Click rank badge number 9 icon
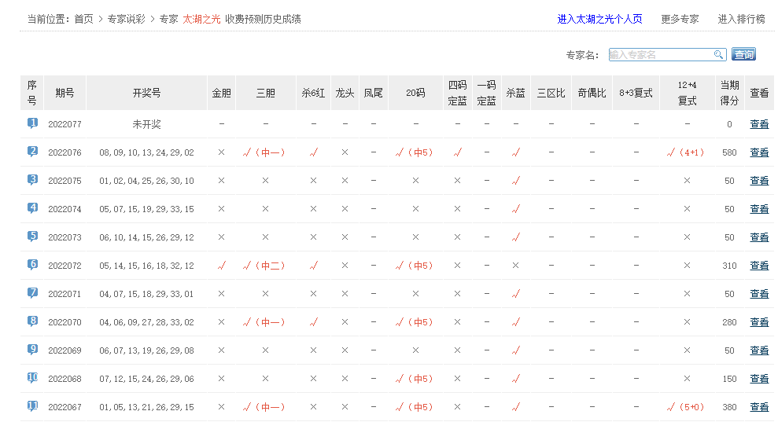The image size is (778, 422). coord(32,350)
